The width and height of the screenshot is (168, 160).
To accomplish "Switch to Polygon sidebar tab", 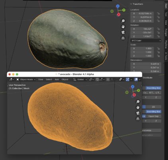I will (x=166, y=33).
